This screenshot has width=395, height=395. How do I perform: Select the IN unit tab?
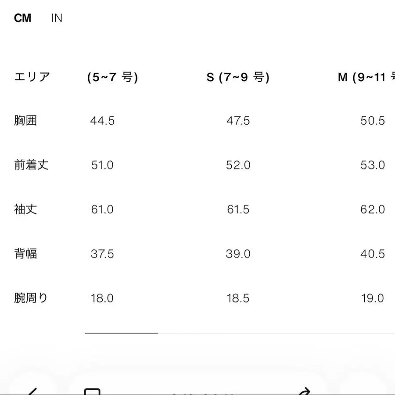click(57, 18)
